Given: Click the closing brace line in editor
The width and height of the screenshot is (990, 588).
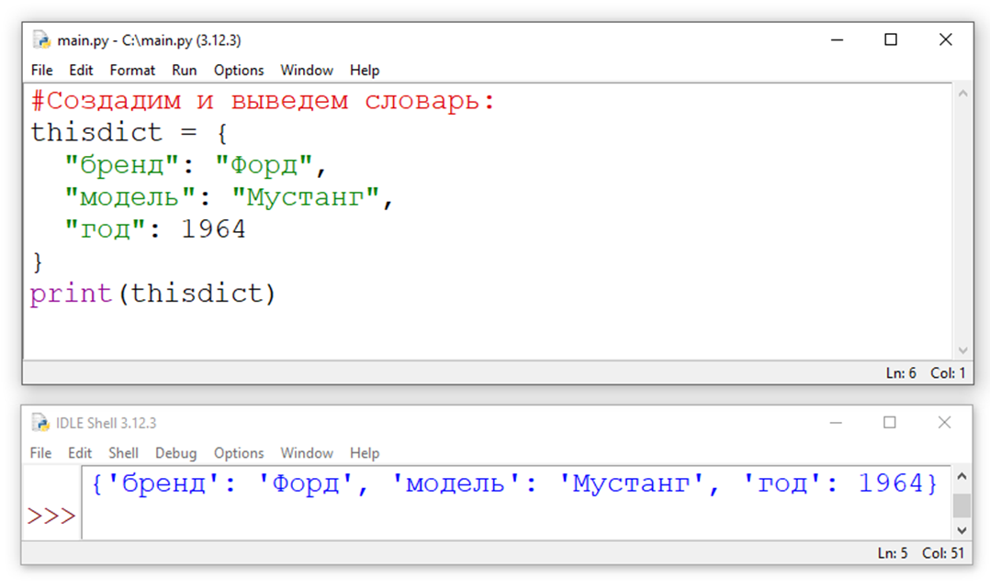Looking at the screenshot, I should [x=38, y=261].
